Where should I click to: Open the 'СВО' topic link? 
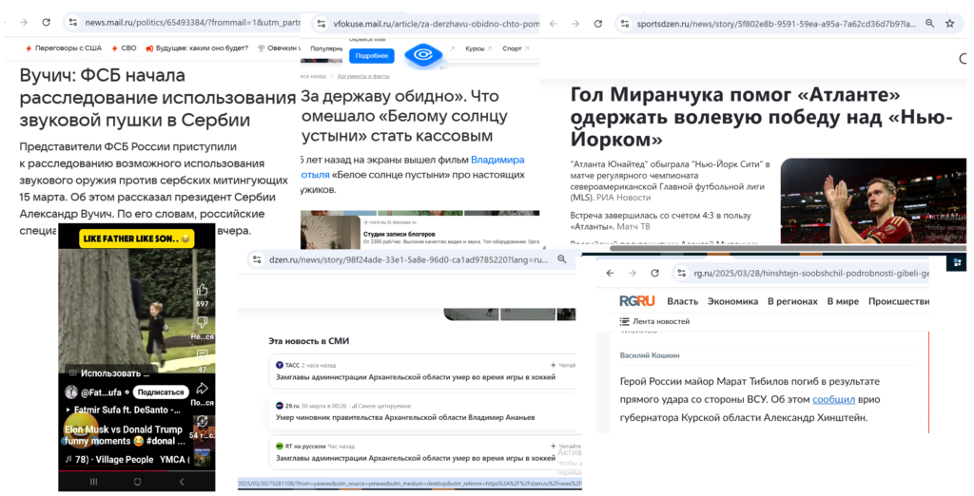click(x=124, y=48)
